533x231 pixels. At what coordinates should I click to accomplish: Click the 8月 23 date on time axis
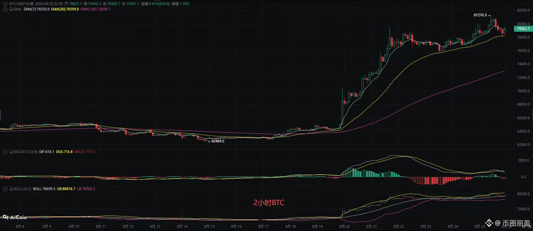tap(426, 227)
